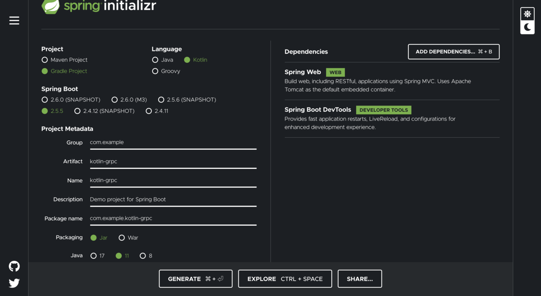Viewport: 541px width, 296px height.
Task: Switch to light theme sun icon
Action: (x=527, y=14)
